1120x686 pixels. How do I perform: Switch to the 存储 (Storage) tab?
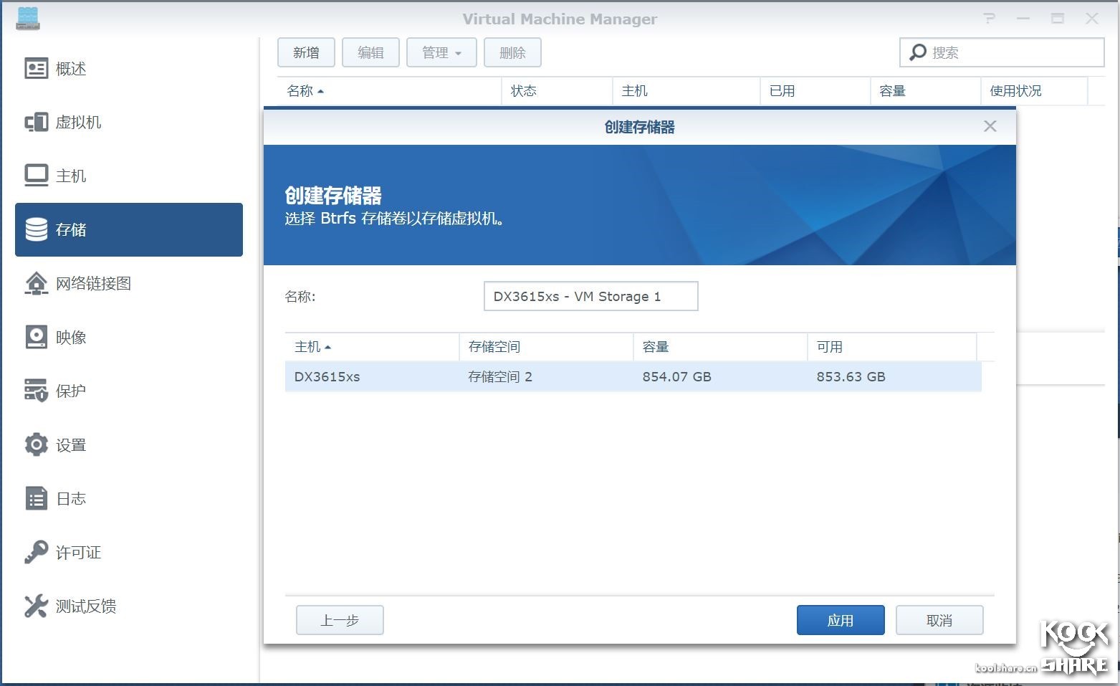70,229
